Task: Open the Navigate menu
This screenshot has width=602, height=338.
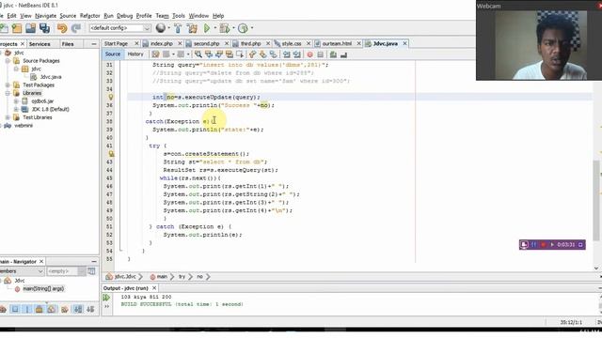Action: coord(45,16)
